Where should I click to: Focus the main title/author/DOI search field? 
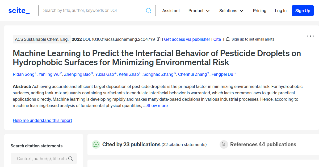coord(93,11)
